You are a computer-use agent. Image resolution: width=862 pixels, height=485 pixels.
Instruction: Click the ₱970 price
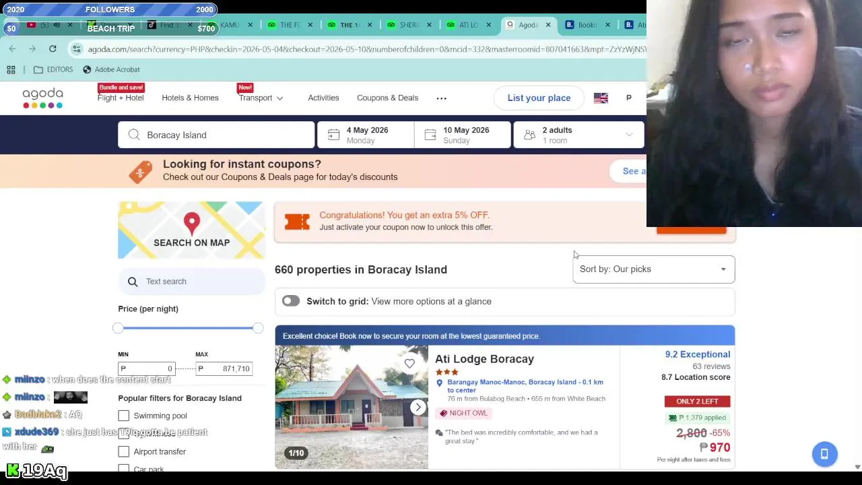click(715, 447)
